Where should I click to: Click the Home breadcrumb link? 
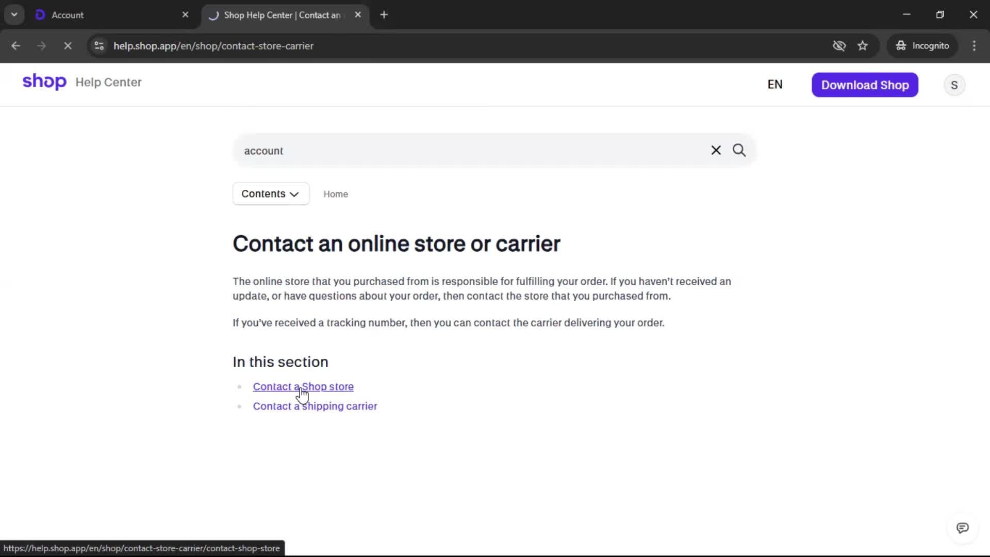click(336, 194)
